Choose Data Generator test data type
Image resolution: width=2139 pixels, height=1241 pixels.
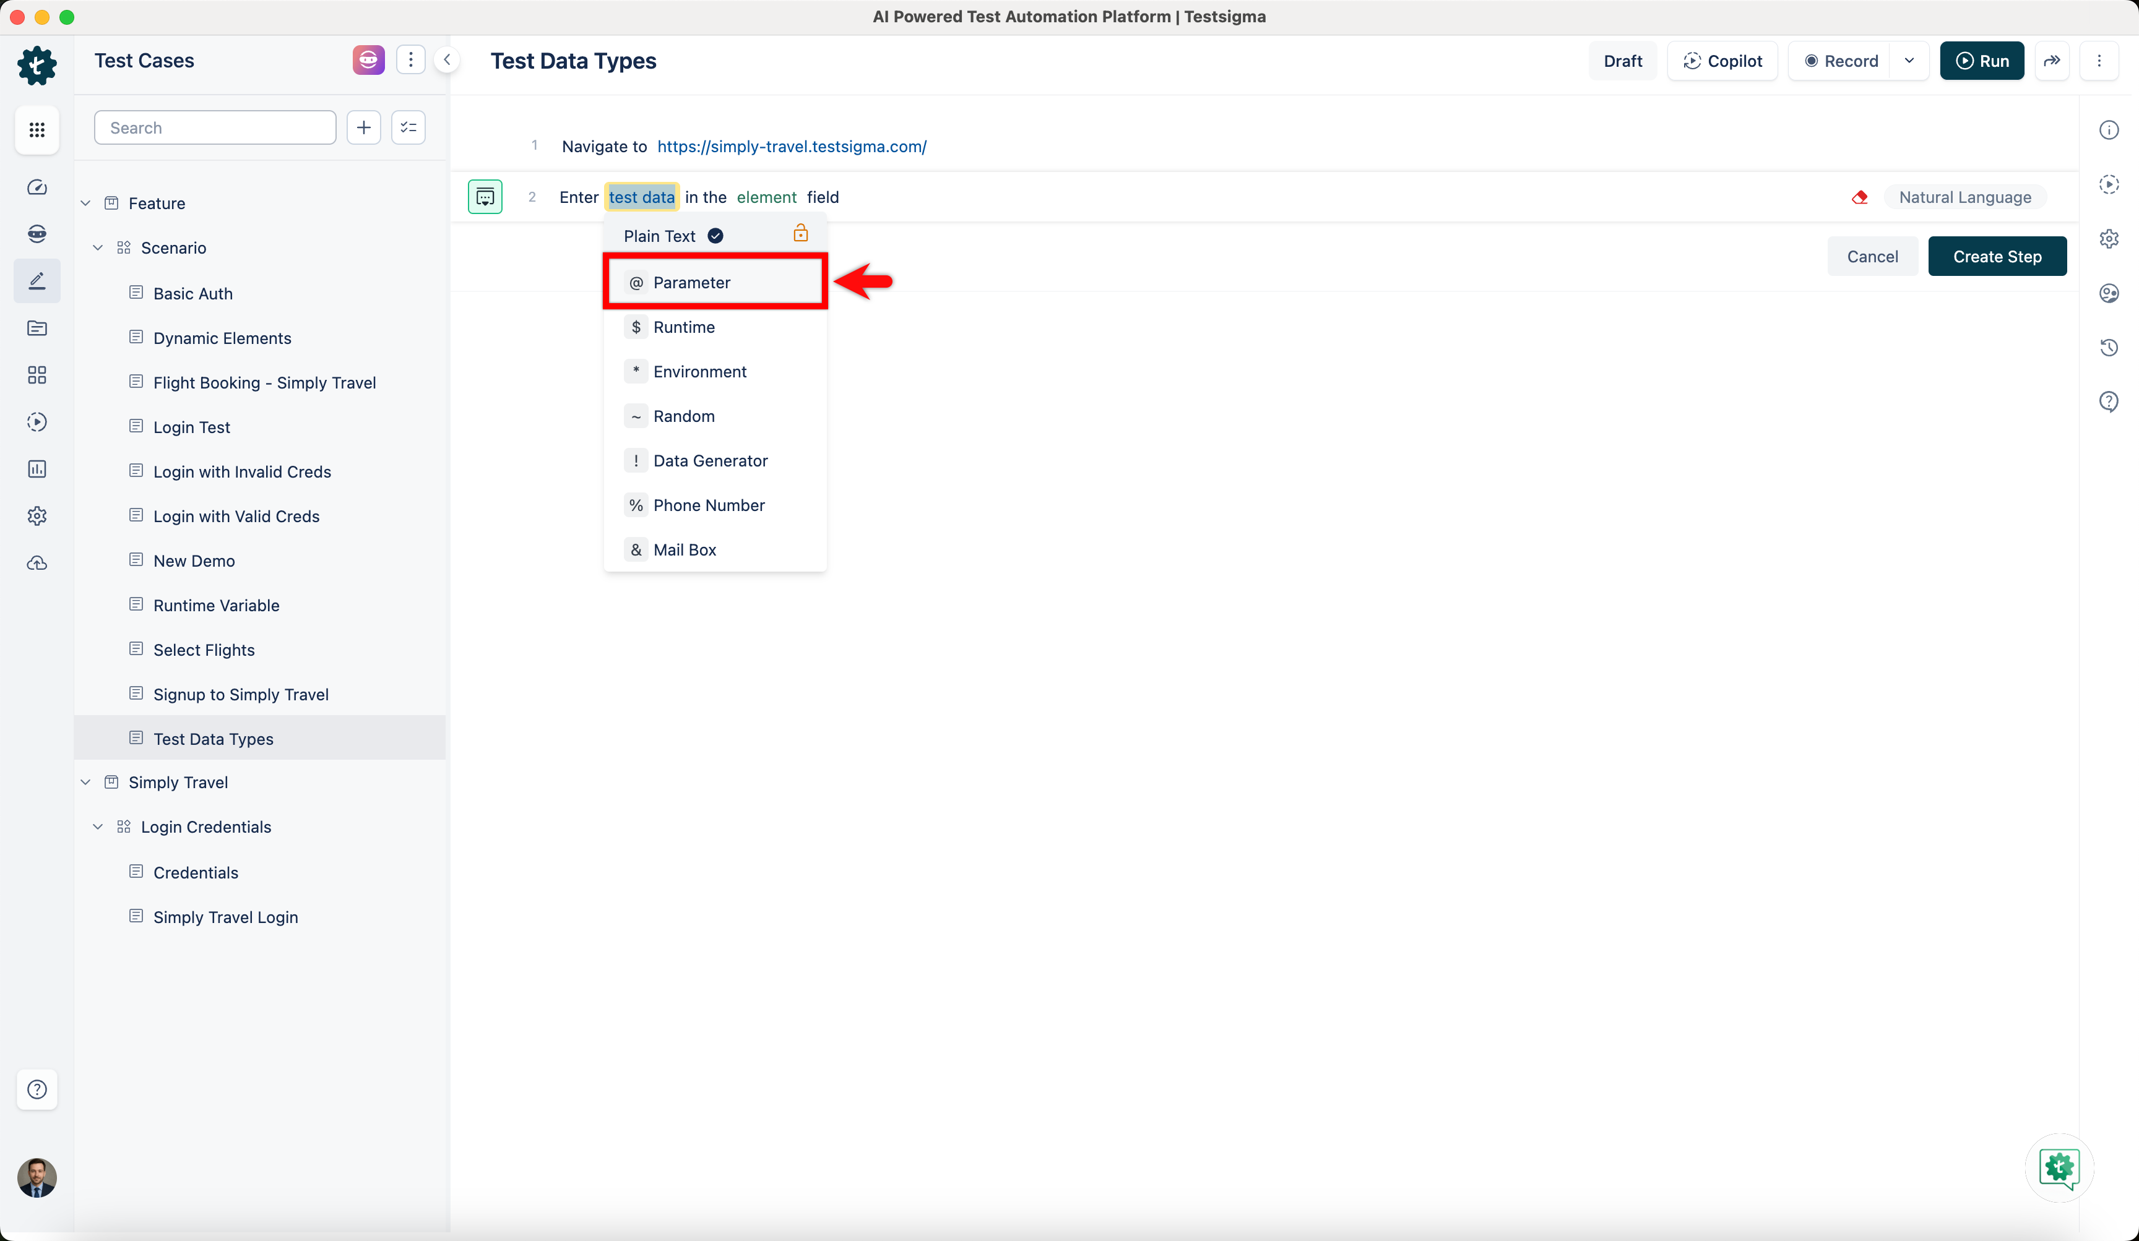click(x=715, y=461)
